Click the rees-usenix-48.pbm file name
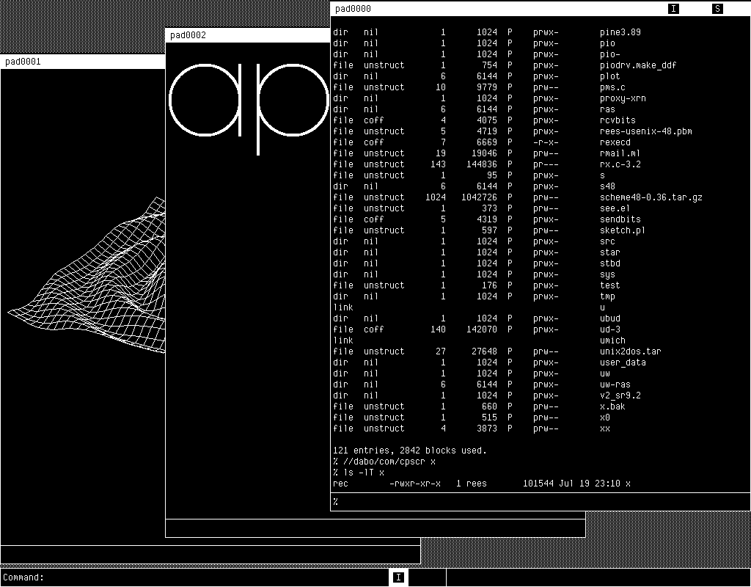 645,131
